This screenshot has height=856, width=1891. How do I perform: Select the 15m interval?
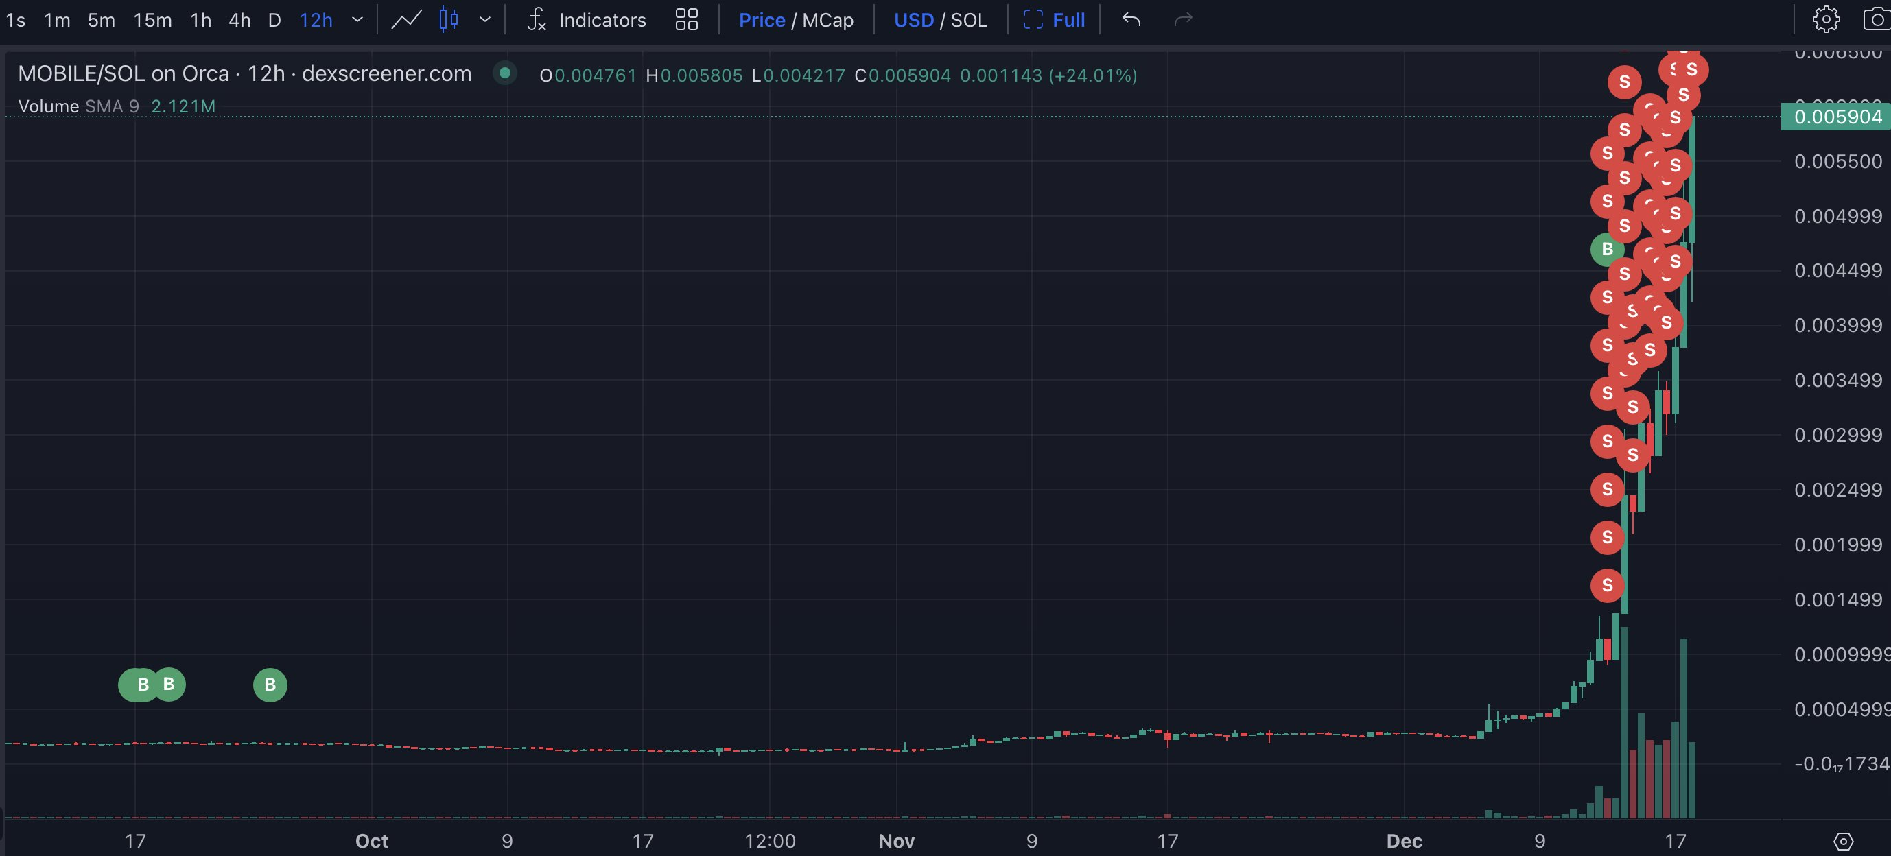pos(152,20)
